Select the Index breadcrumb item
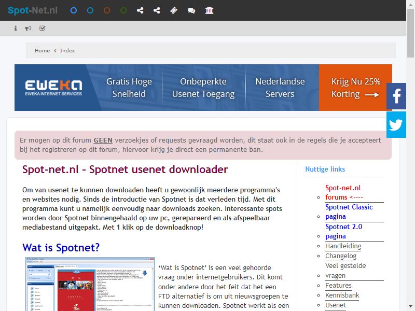 67,50
